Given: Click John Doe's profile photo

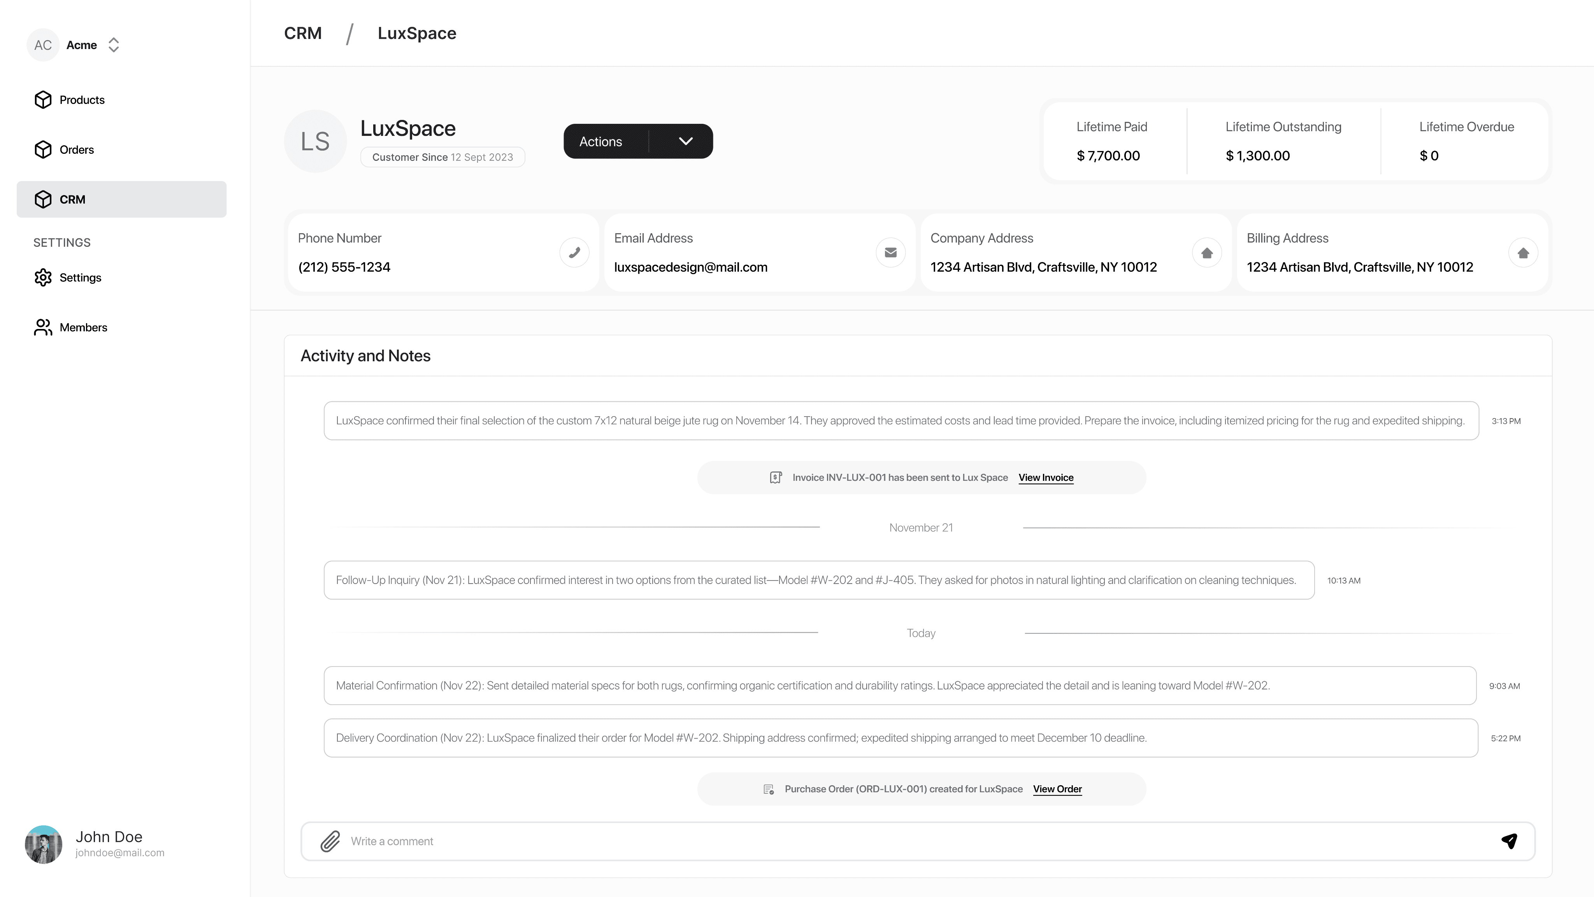Looking at the screenshot, I should (43, 844).
